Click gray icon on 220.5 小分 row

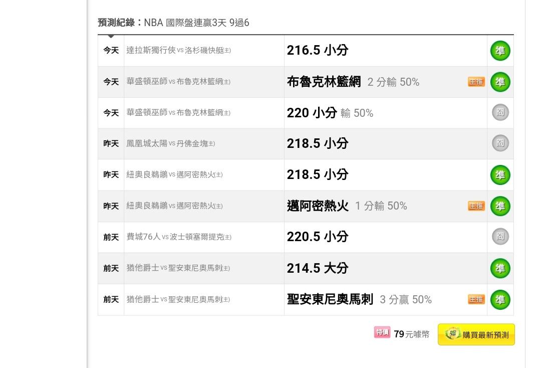click(500, 237)
